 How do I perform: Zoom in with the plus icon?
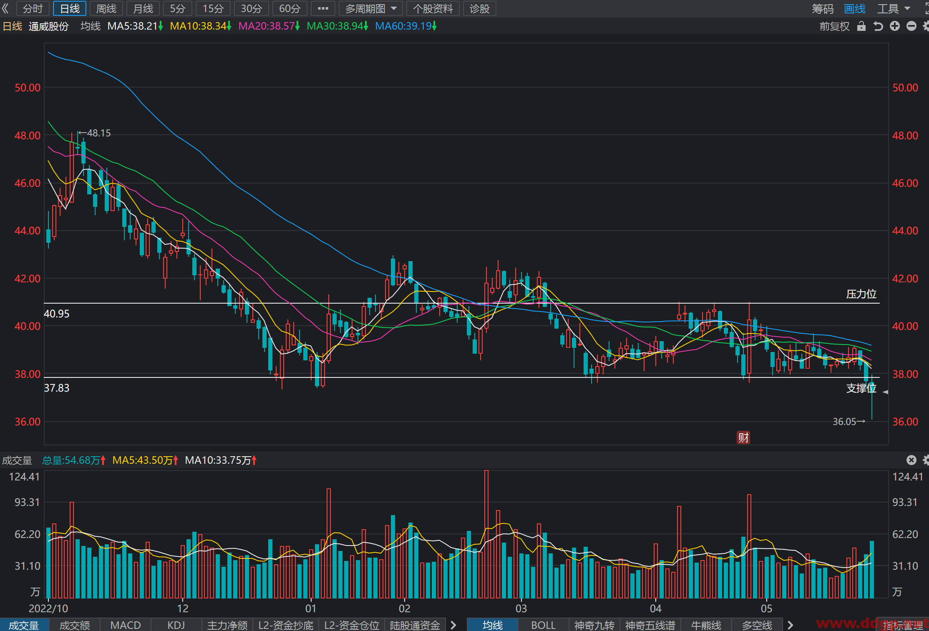tap(895, 26)
